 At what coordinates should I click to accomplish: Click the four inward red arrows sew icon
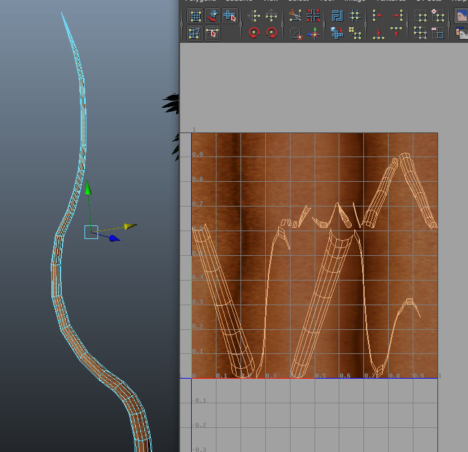coord(313,16)
